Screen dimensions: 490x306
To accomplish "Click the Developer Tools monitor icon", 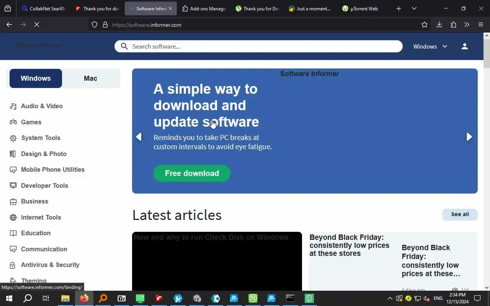I will click(13, 186).
